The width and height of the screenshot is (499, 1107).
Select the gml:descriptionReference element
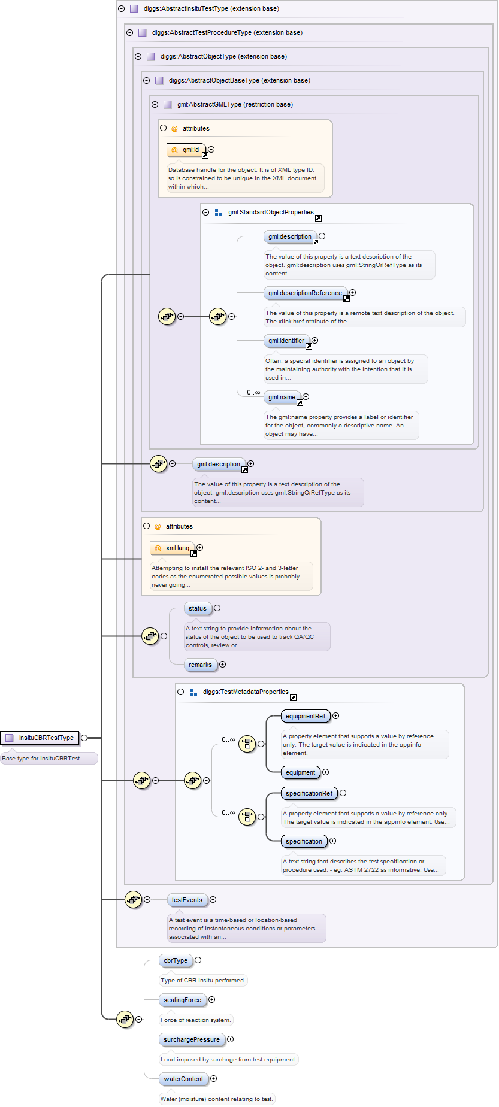tap(305, 293)
